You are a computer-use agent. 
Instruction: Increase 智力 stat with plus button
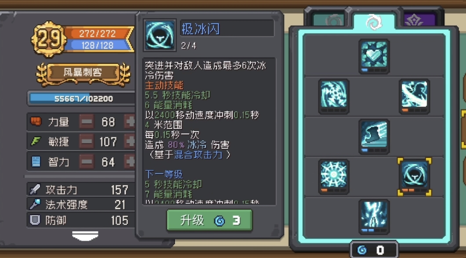(x=130, y=162)
